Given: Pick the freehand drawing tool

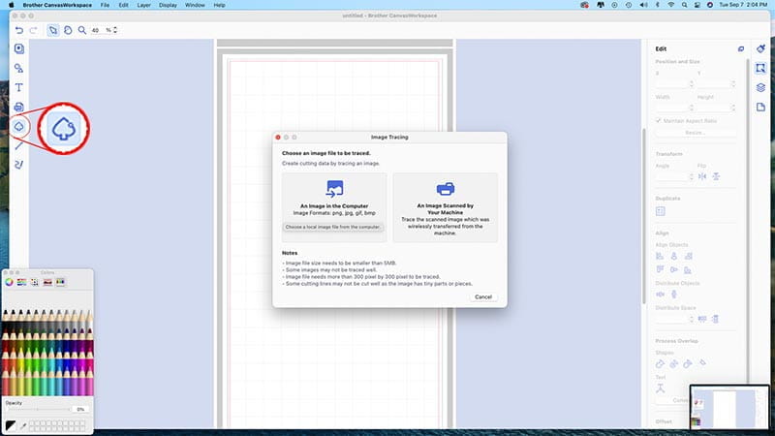Looking at the screenshot, I should (18, 165).
